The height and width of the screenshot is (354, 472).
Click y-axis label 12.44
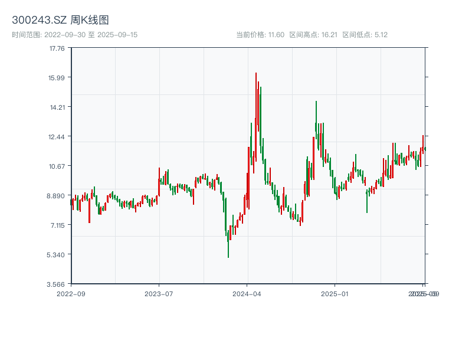coord(57,137)
